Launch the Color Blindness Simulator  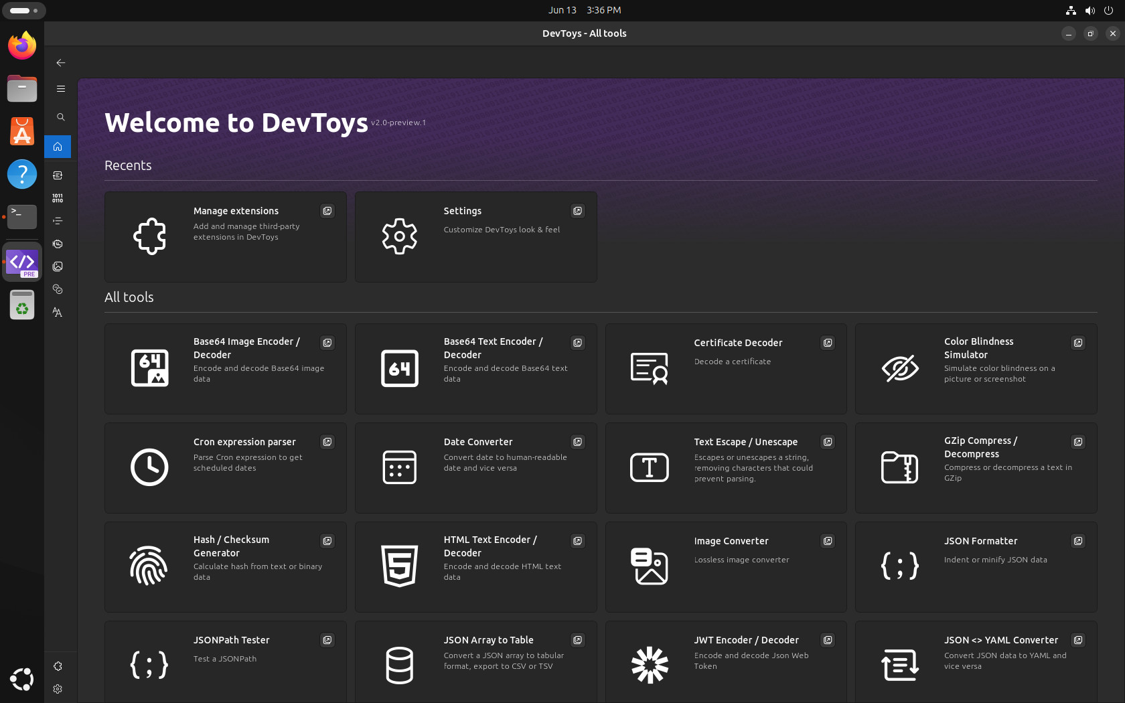976,369
